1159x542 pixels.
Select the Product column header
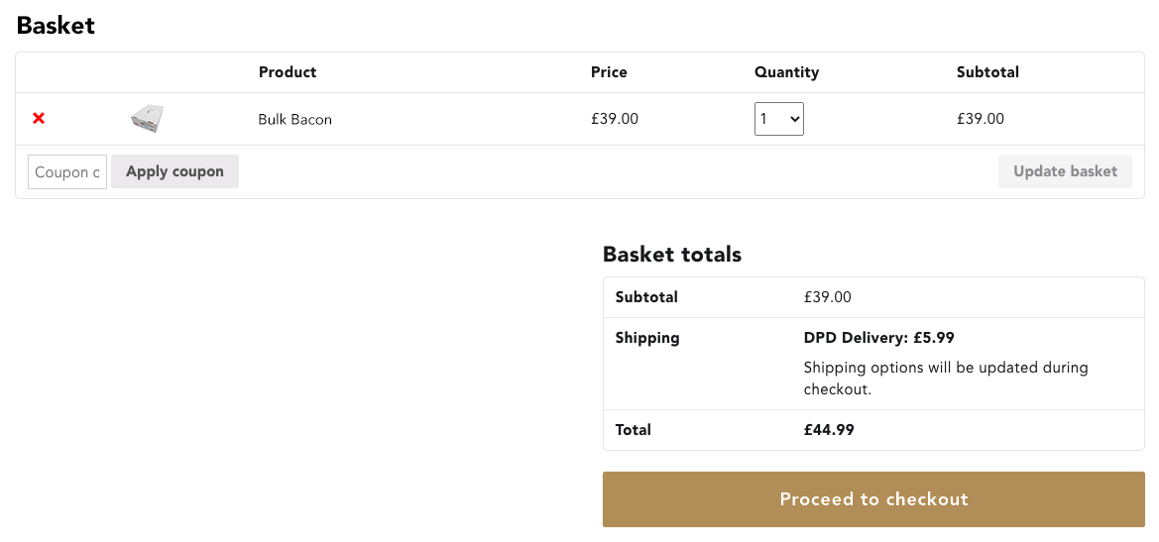pyautogui.click(x=288, y=72)
